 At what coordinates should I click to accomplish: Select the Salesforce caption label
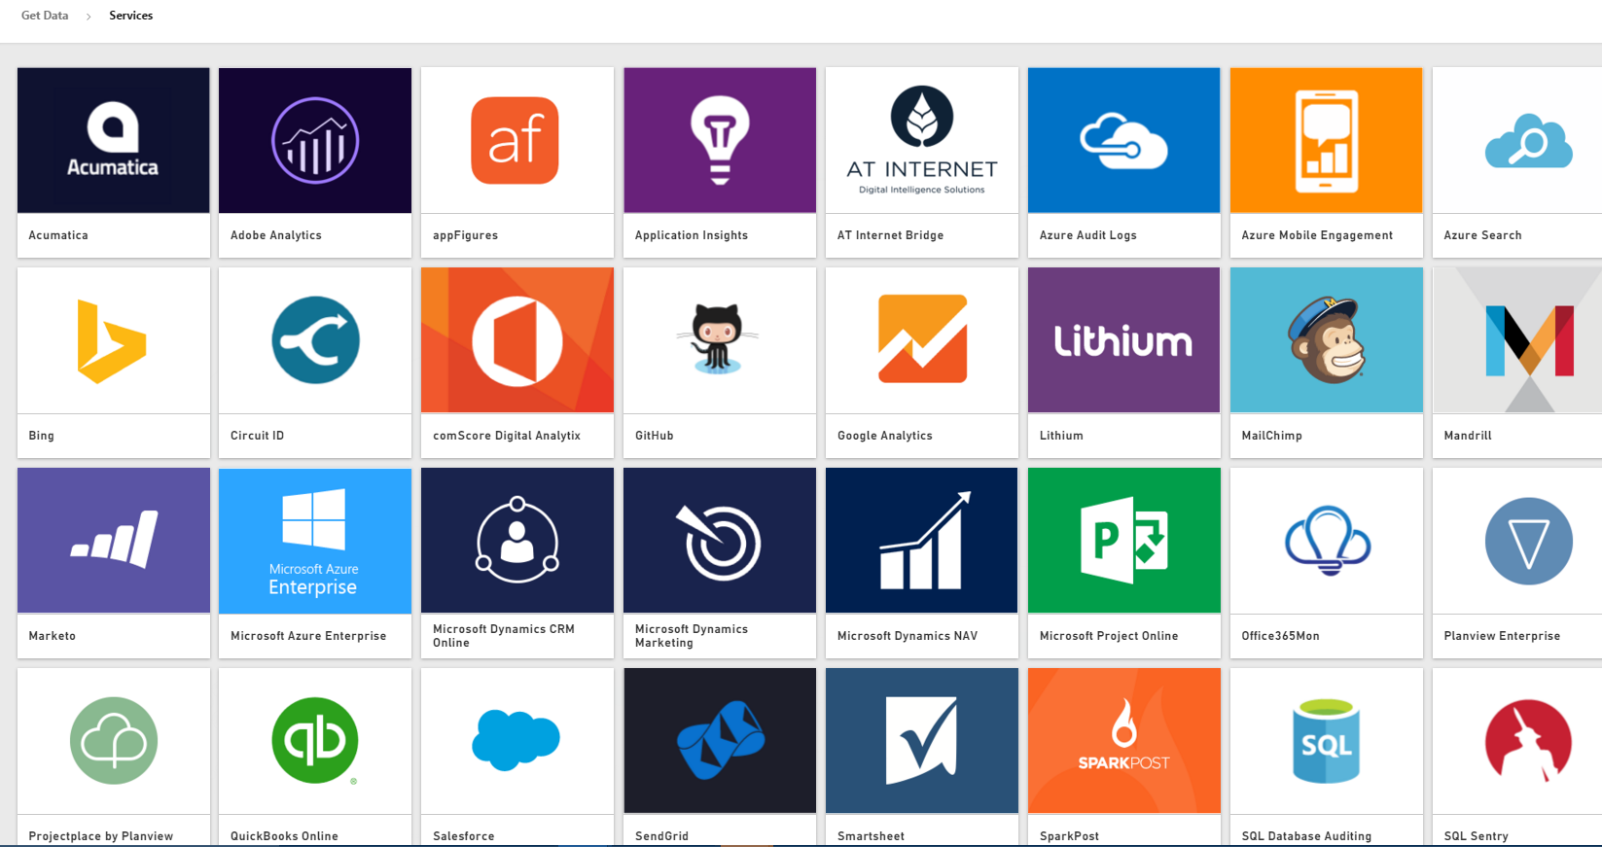pos(464,836)
